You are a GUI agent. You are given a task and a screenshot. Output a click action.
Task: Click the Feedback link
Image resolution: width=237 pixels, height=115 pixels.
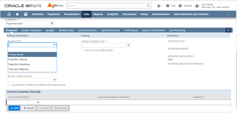tap(188, 6)
